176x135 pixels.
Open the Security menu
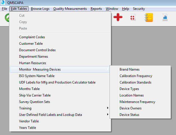[139, 9]
